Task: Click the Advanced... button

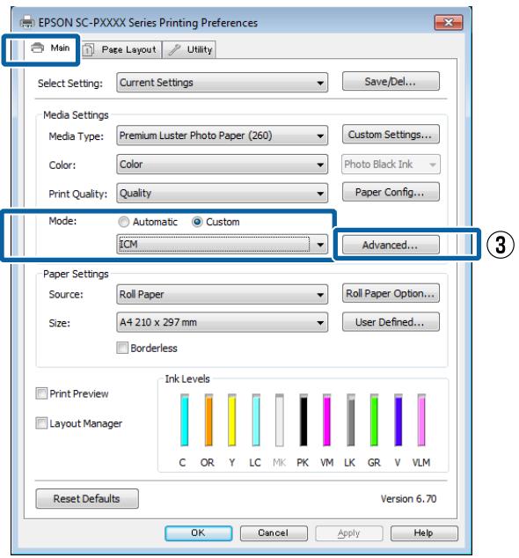Action: pyautogui.click(x=391, y=245)
